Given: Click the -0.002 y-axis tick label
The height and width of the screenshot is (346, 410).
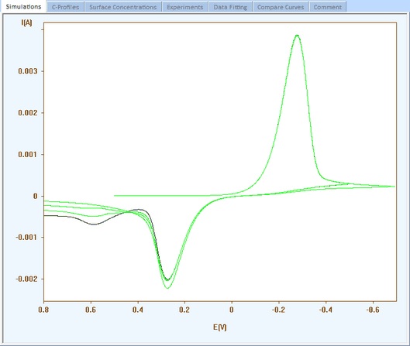Looking at the screenshot, I should point(26,279).
